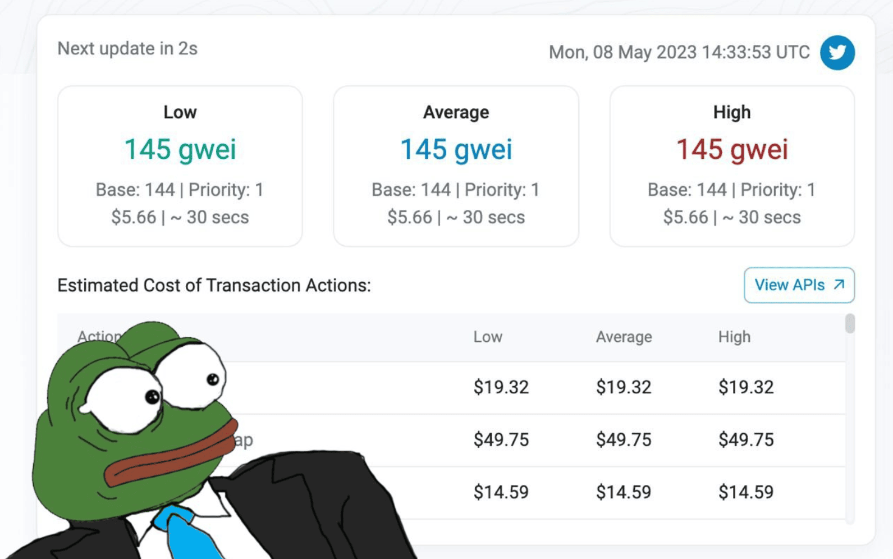Click the Next update countdown text

(x=127, y=49)
